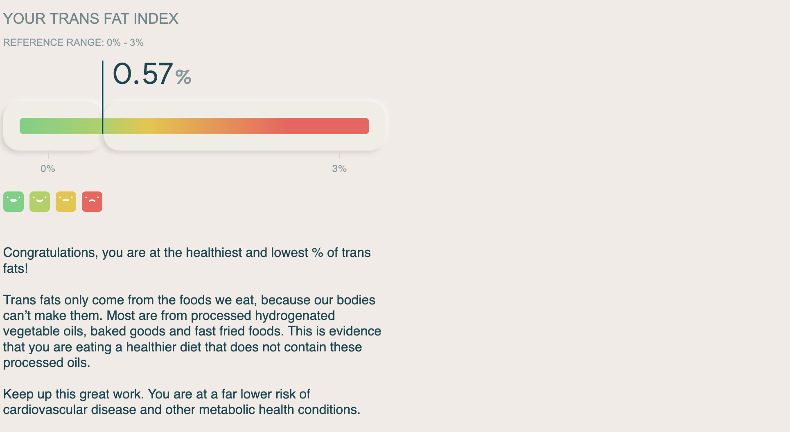This screenshot has height=432, width=790.
Task: Click the percent symbol beside 0.57
Action: [x=183, y=77]
